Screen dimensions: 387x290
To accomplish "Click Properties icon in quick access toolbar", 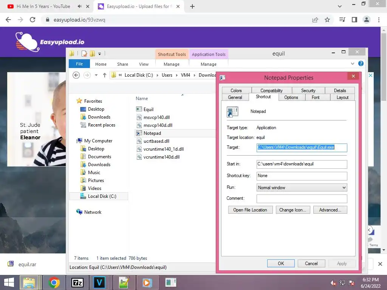I will (84, 54).
